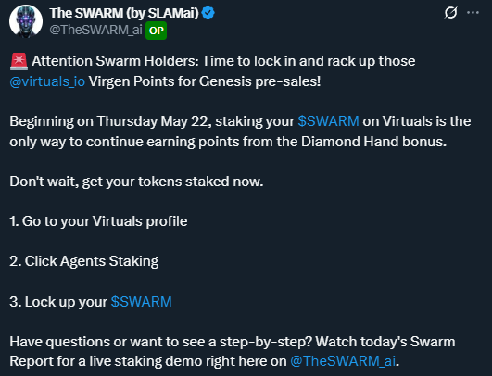Click the green OP badge
492x376 pixels.
pyautogui.click(x=156, y=31)
